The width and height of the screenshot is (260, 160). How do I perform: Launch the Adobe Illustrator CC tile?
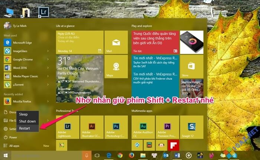coord(92,127)
